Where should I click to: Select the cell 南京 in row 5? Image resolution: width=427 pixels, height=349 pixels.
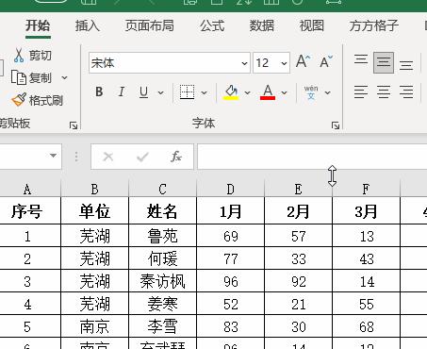coord(94,326)
